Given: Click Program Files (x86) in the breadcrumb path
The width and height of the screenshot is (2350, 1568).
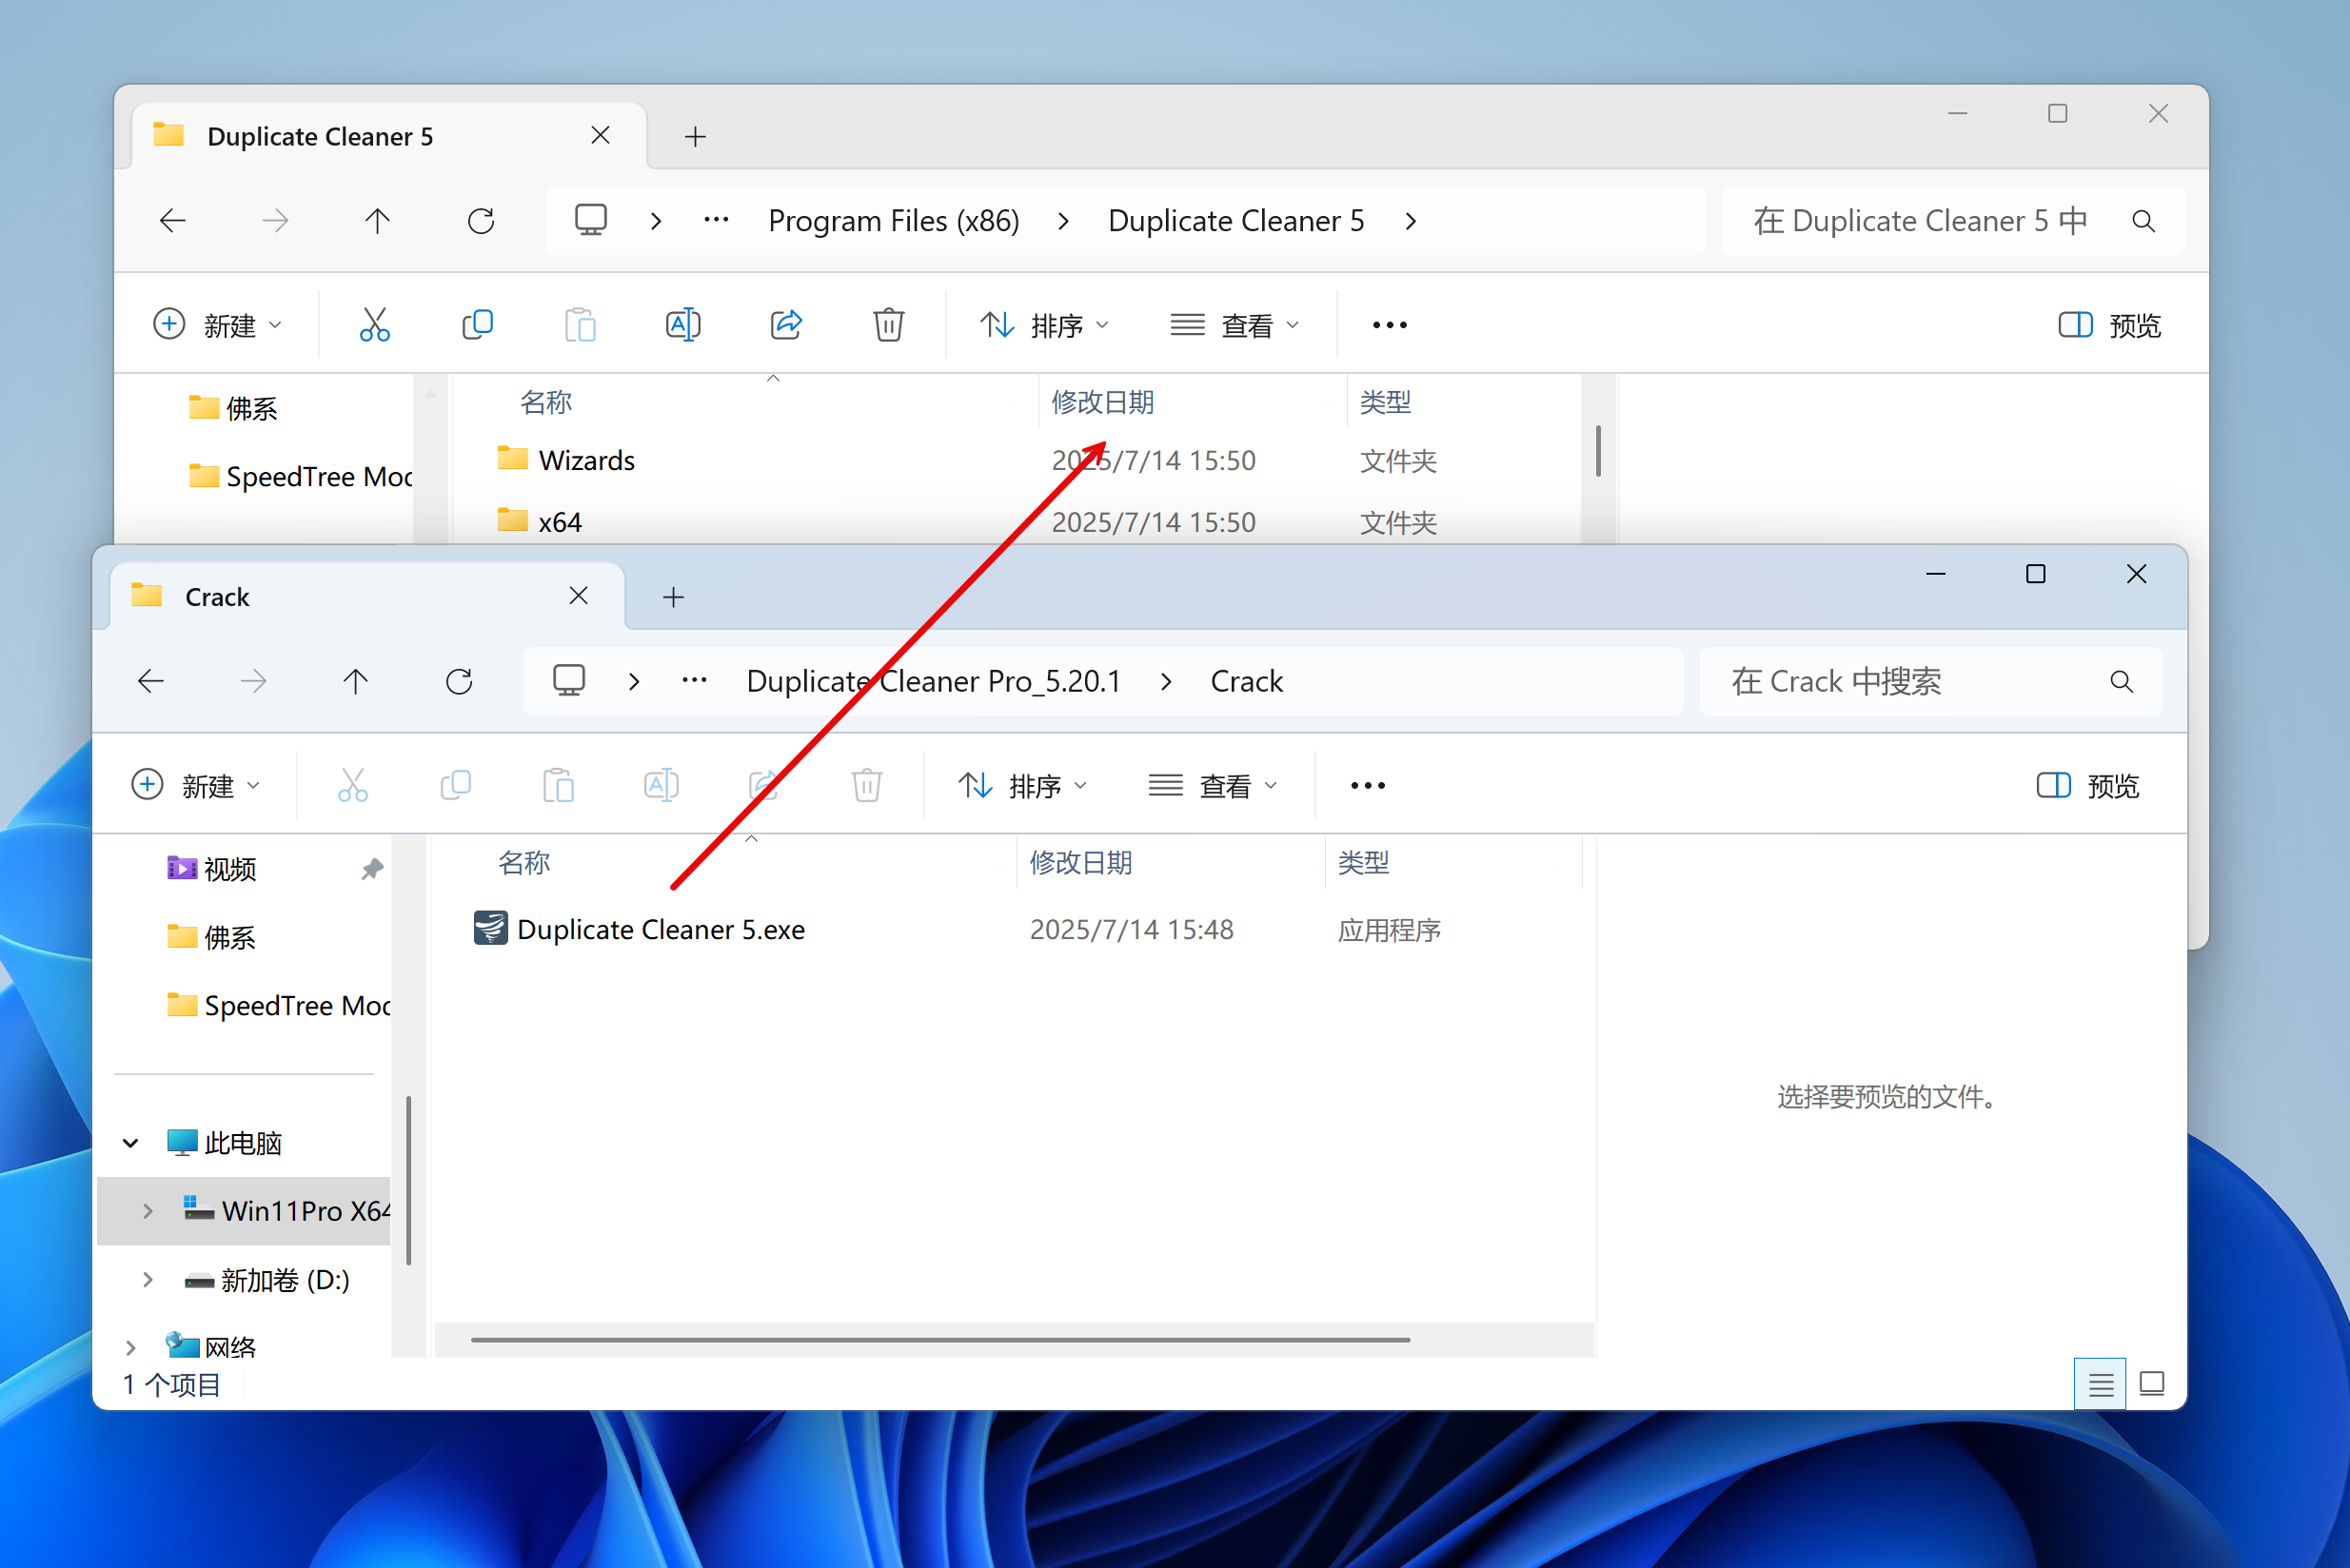Looking at the screenshot, I should click(894, 221).
